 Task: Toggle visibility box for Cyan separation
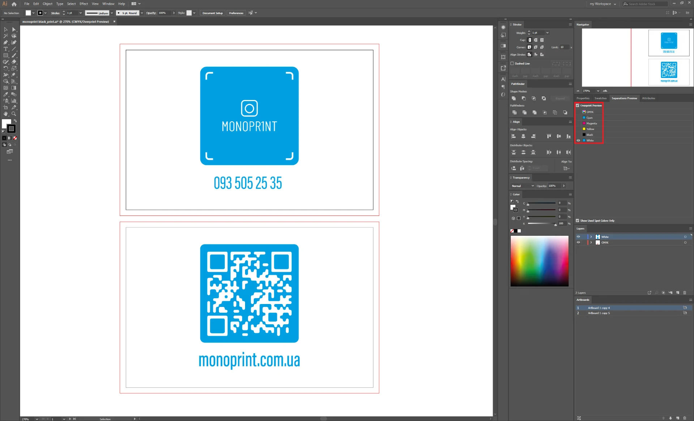[578, 118]
